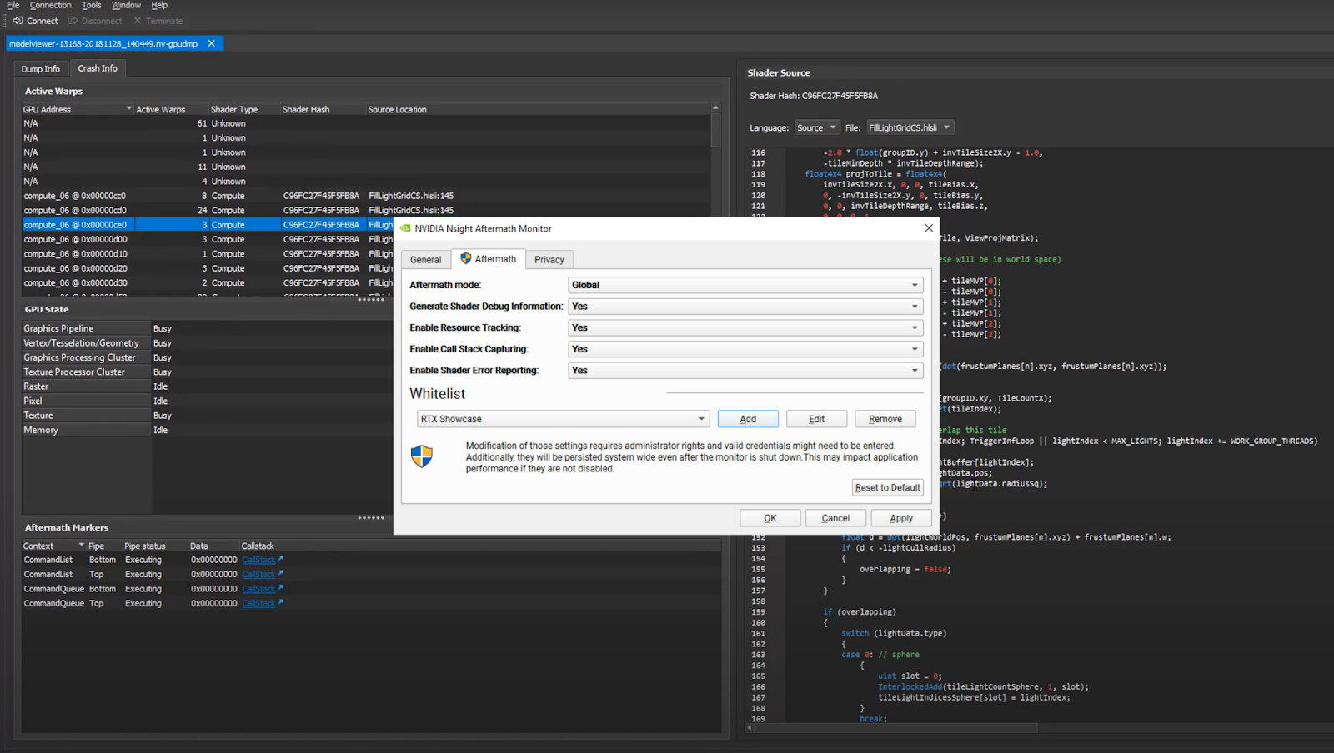Select row compute_06 @ 0x00000cc0
Screen dimensions: 1334x753
pyautogui.click(x=367, y=196)
